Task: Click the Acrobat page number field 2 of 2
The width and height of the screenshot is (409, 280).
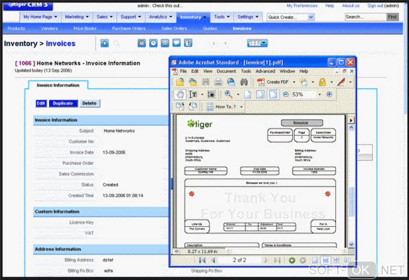Action: (239, 260)
